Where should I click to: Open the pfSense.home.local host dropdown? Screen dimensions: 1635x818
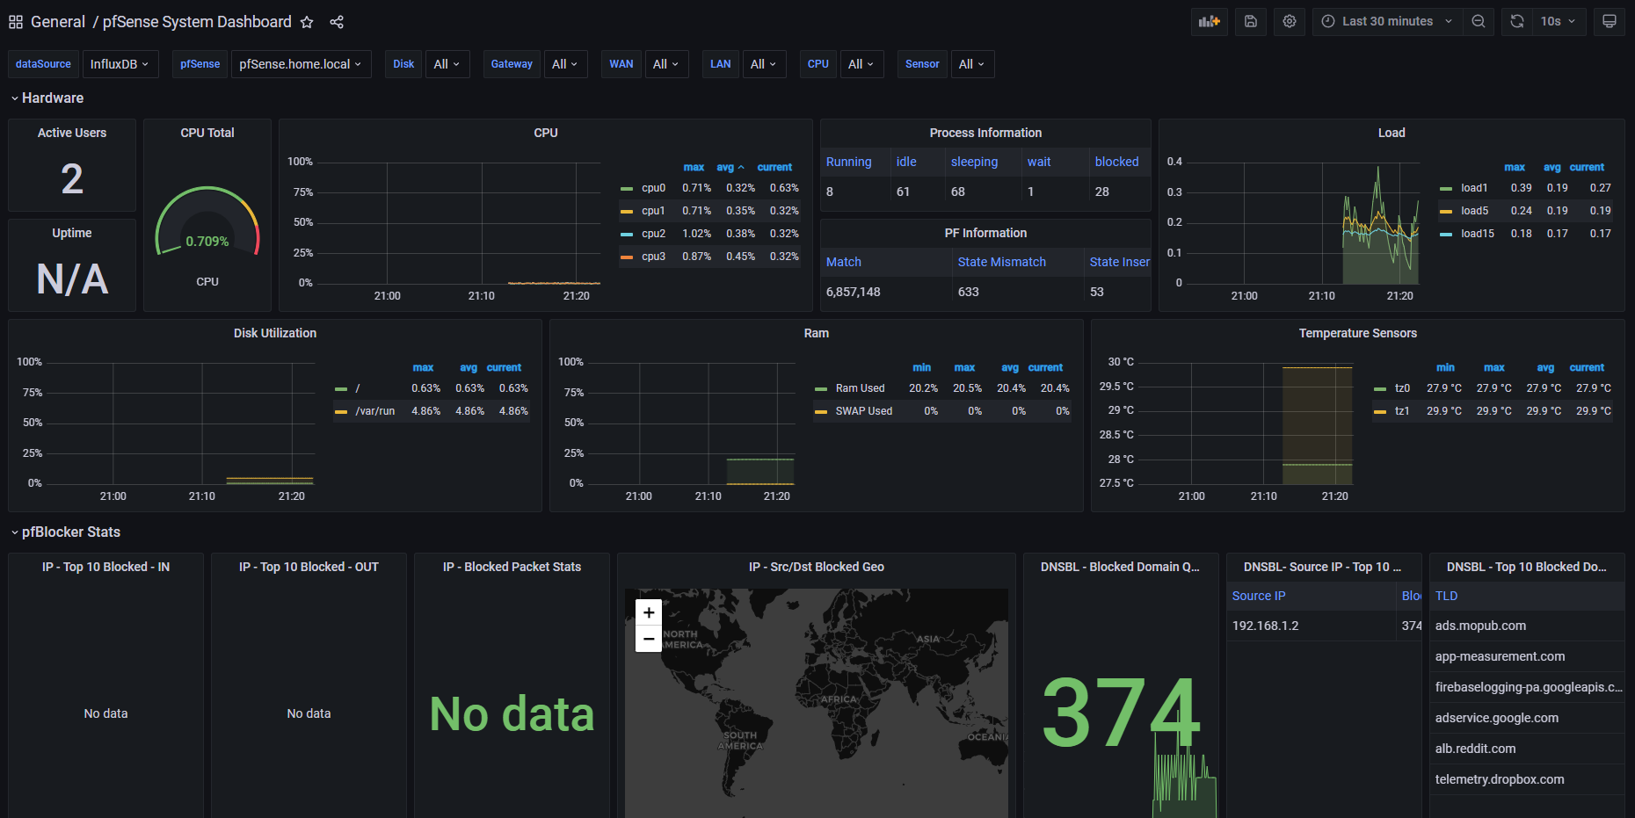click(x=301, y=64)
